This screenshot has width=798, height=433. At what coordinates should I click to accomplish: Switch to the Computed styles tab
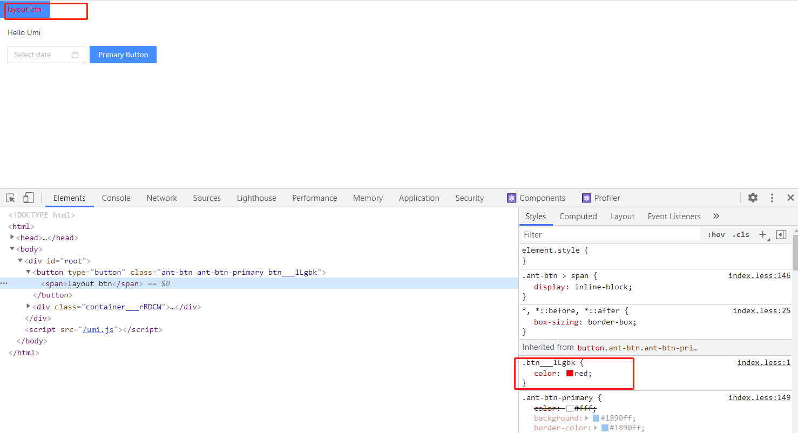(x=578, y=216)
